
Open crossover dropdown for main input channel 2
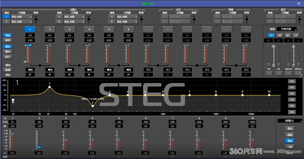22,22
